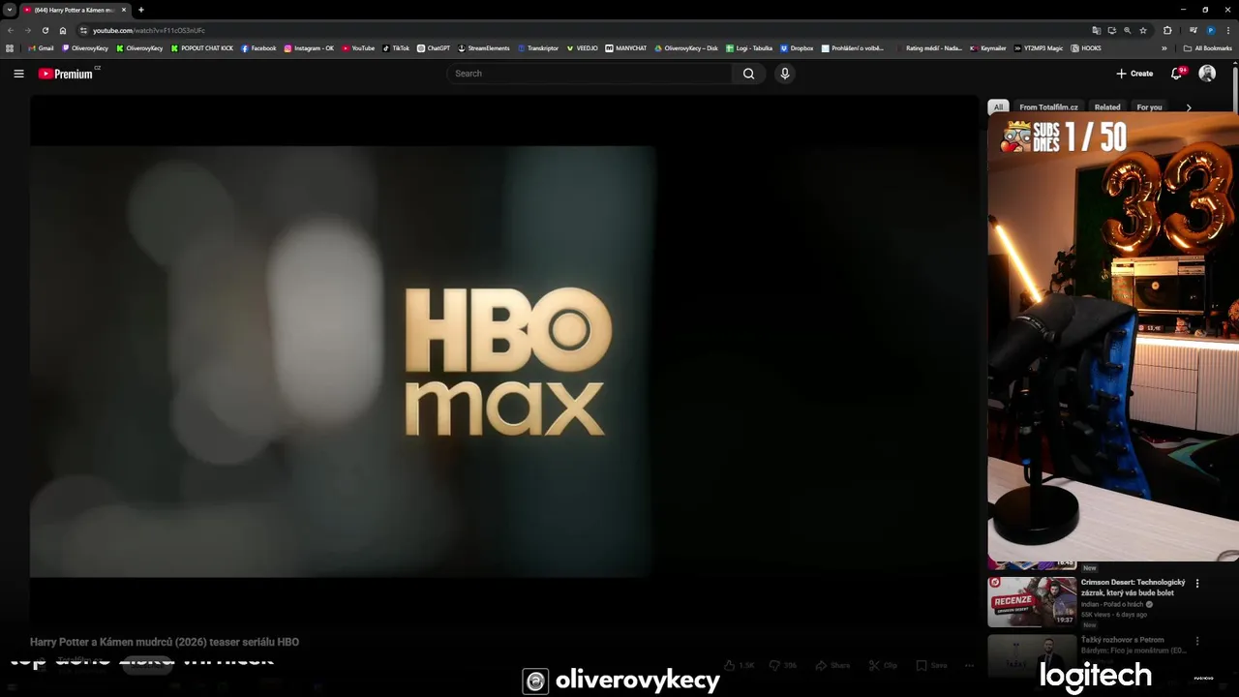Open the account avatar menu
1239x697 pixels.
(1207, 74)
